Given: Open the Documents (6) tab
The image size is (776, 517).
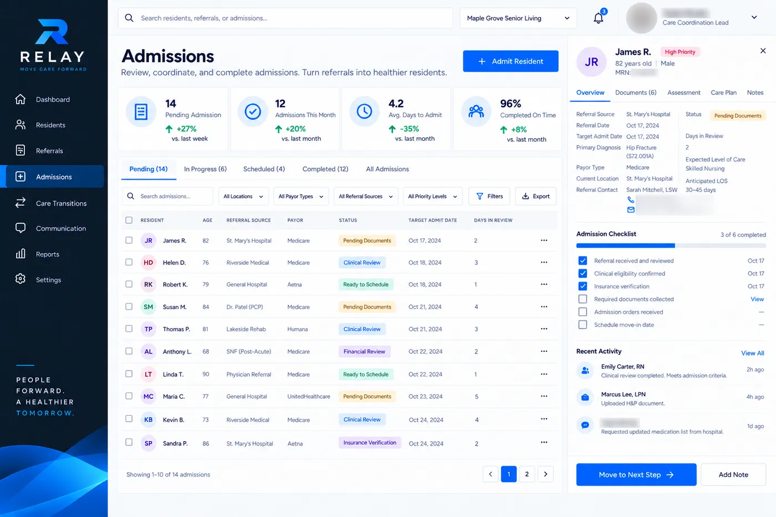Looking at the screenshot, I should [x=636, y=93].
